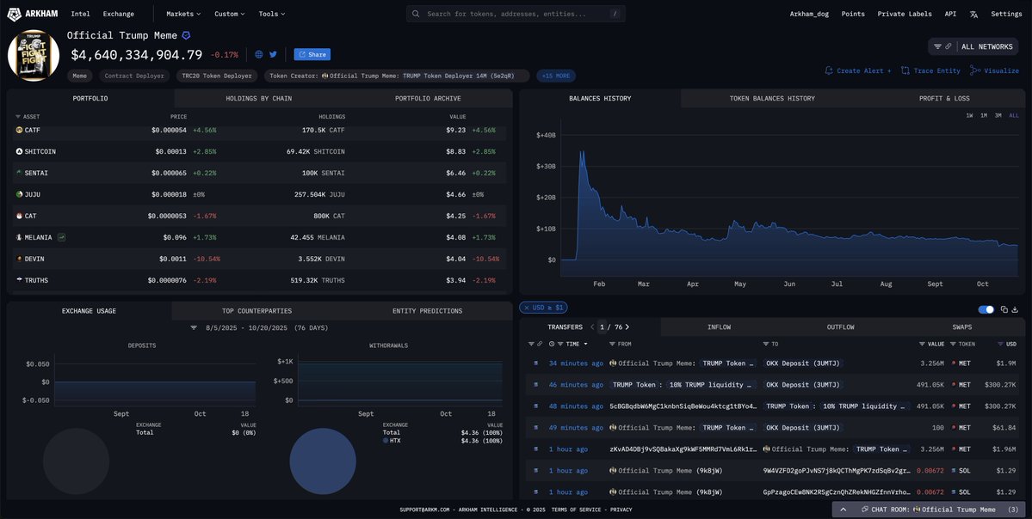Toggle the switch above the transfers table
This screenshot has height=519, width=1032.
click(986, 309)
